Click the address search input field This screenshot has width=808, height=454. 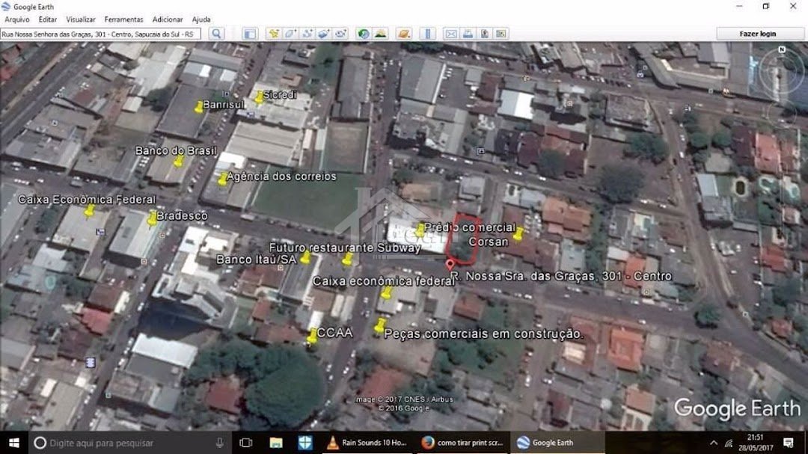[100, 34]
